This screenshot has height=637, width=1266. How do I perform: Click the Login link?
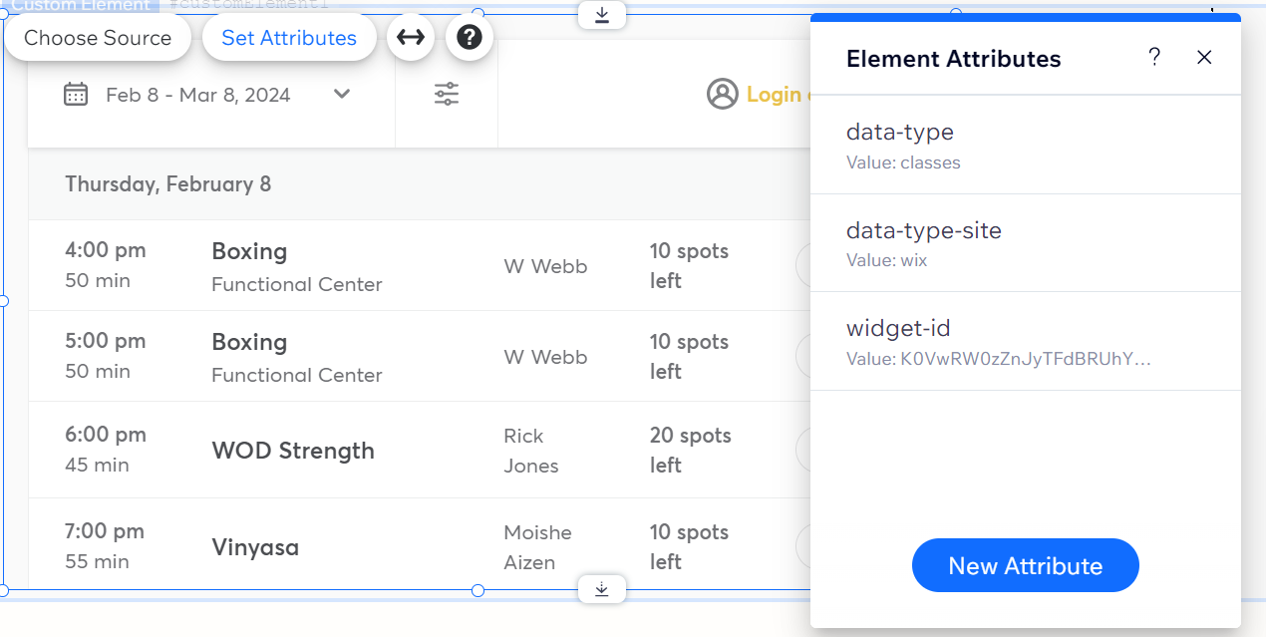pyautogui.click(x=778, y=94)
